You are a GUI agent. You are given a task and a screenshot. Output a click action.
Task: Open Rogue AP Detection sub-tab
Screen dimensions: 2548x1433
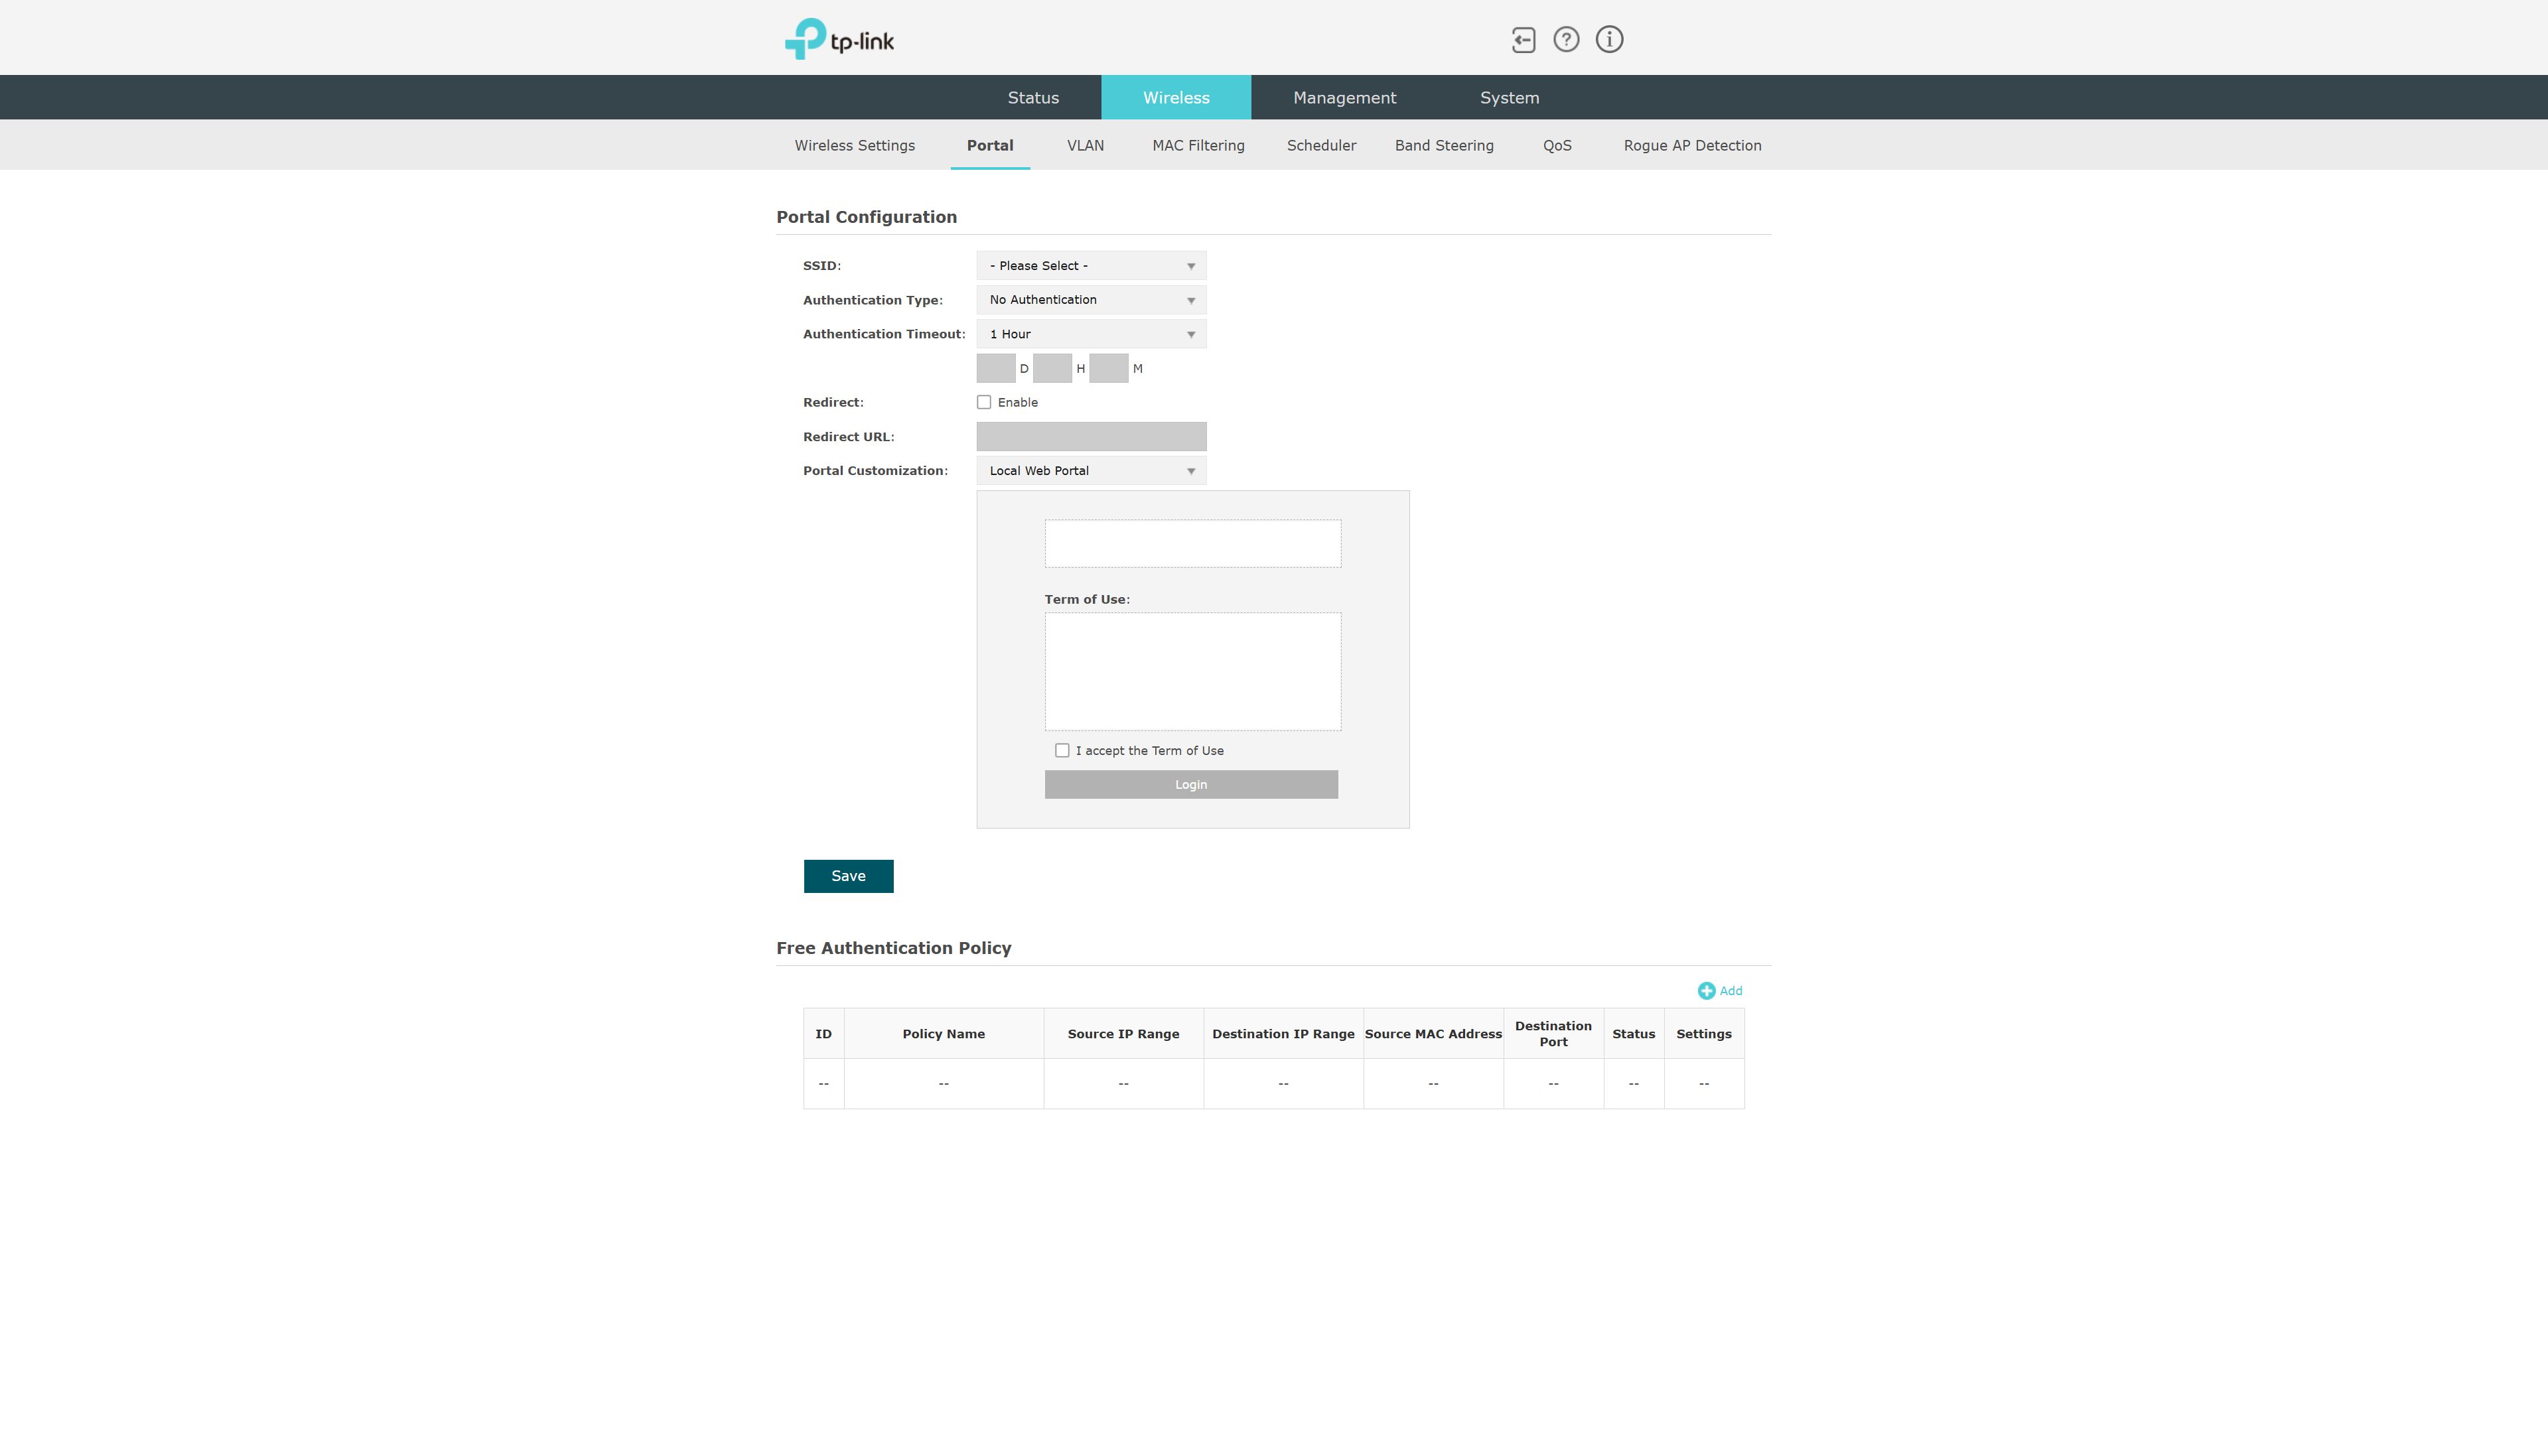pos(1691,145)
